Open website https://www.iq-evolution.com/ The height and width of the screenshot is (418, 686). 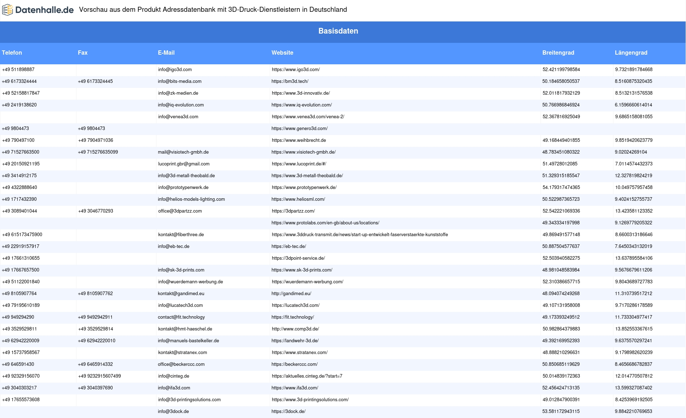tap(302, 105)
